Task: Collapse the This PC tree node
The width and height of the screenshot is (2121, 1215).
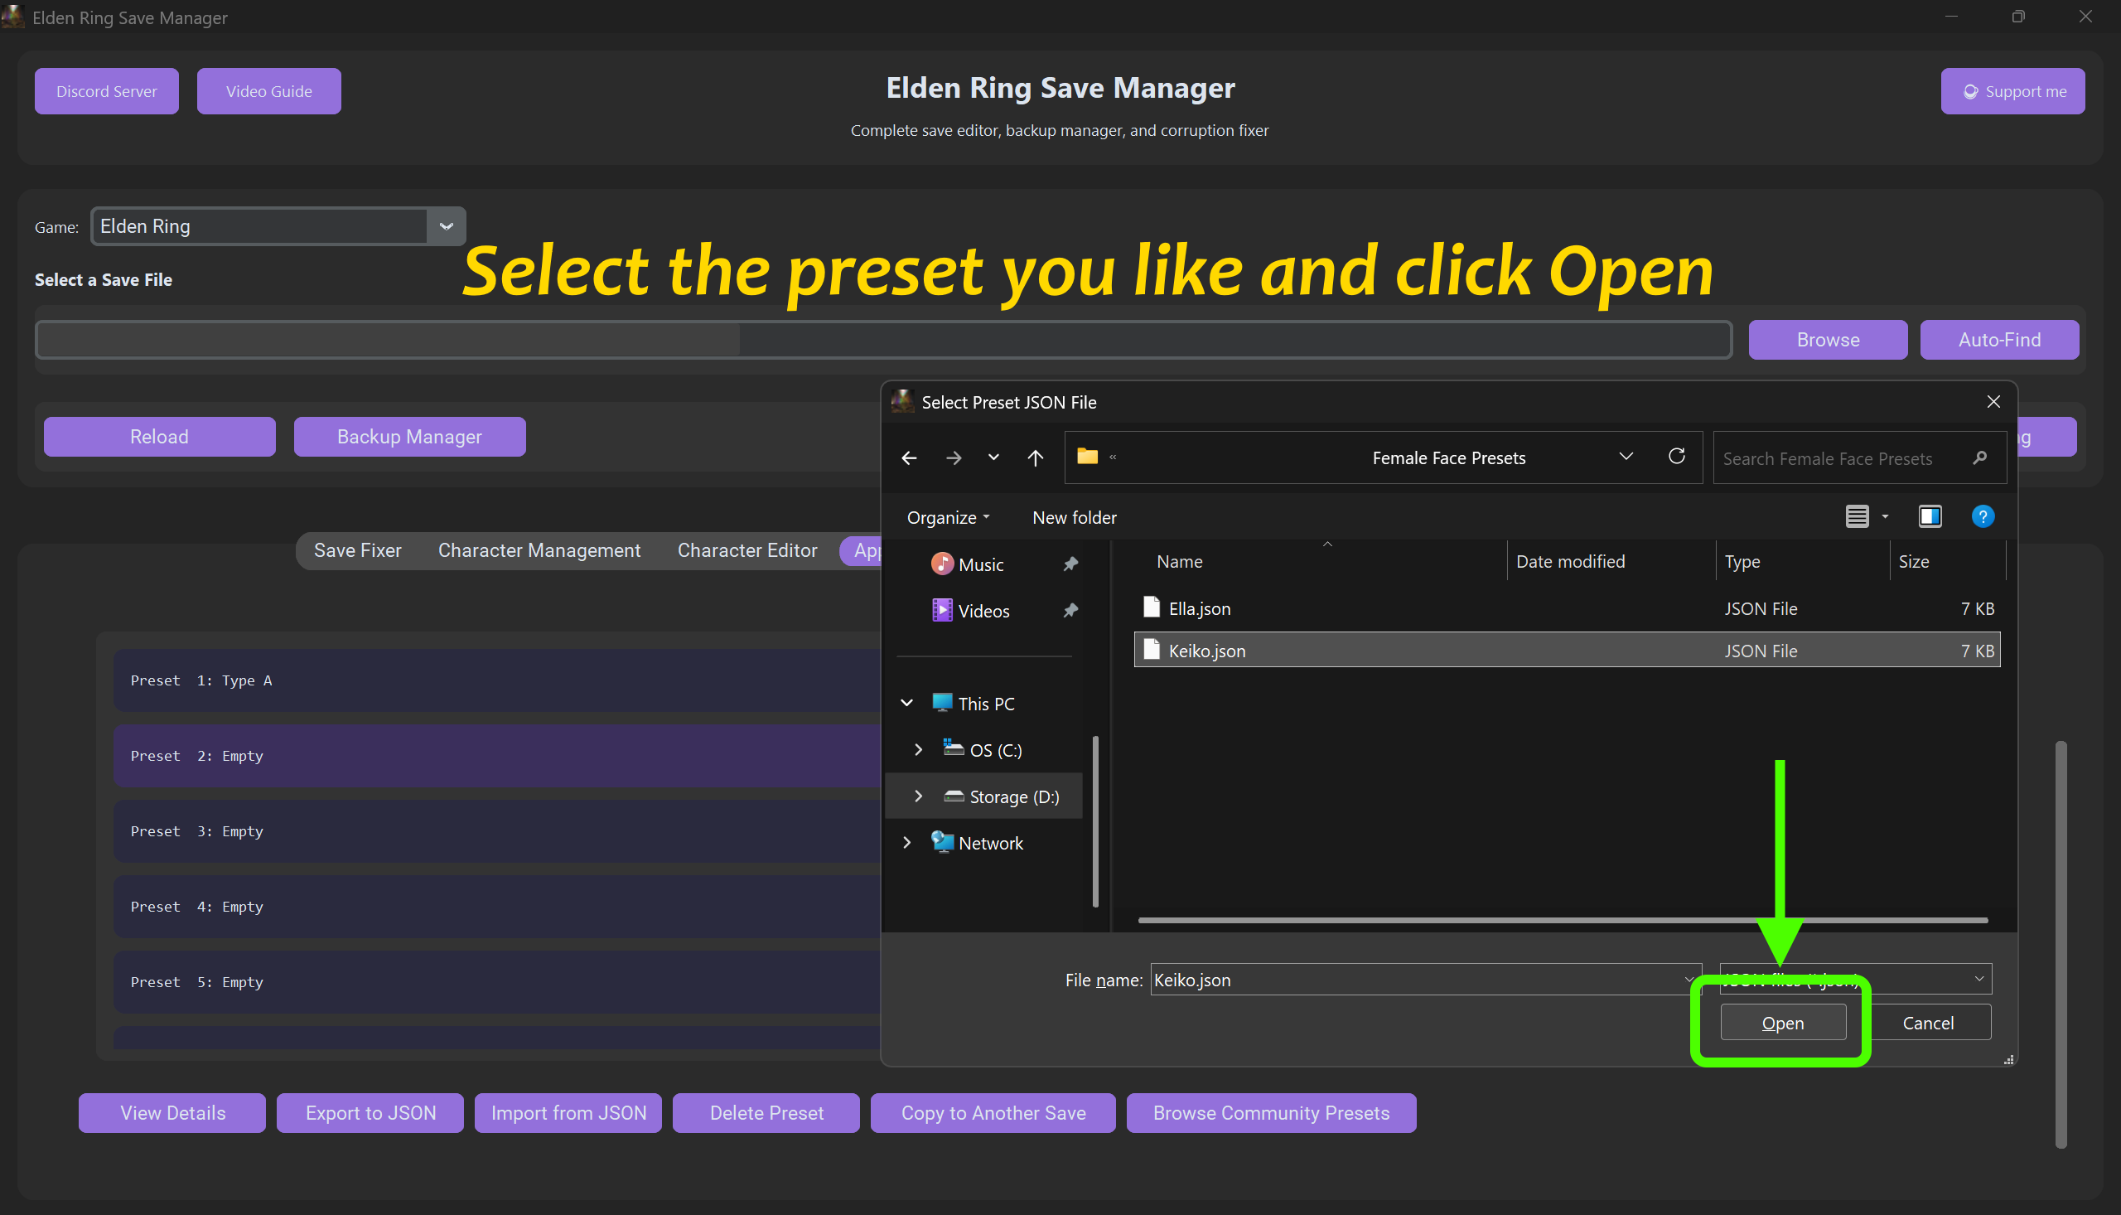Action: coord(906,703)
